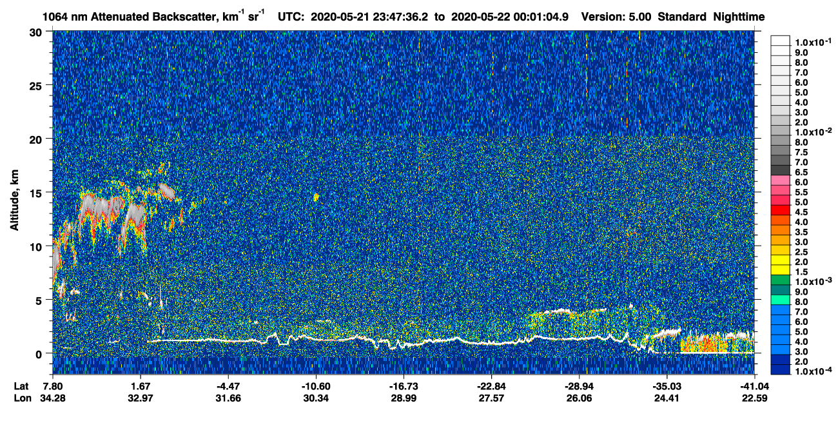The image size is (838, 430).
Task: Click the colorbar label '7.5'
Action: [802, 153]
